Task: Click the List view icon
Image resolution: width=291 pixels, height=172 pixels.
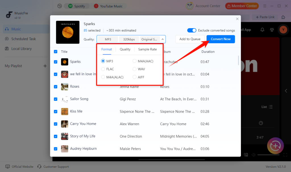Action: point(271,107)
